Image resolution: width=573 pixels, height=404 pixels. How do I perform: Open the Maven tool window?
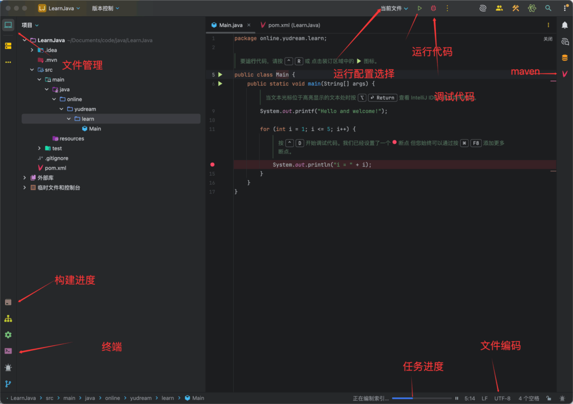click(x=565, y=74)
